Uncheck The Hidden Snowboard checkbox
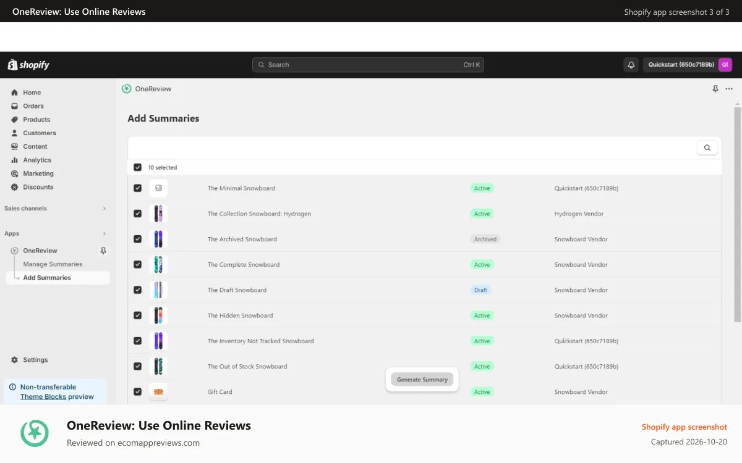Viewport: 742px width, 463px height. [x=137, y=315]
